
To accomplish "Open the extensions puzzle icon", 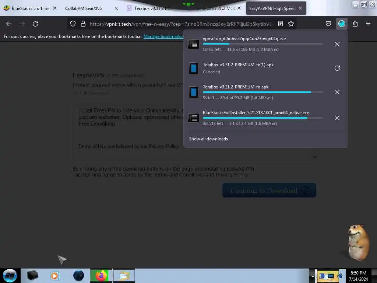I will [355, 24].
